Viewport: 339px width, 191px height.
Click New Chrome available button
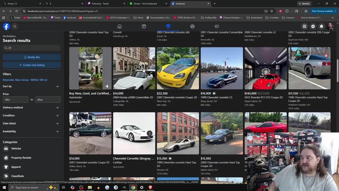[324, 11]
